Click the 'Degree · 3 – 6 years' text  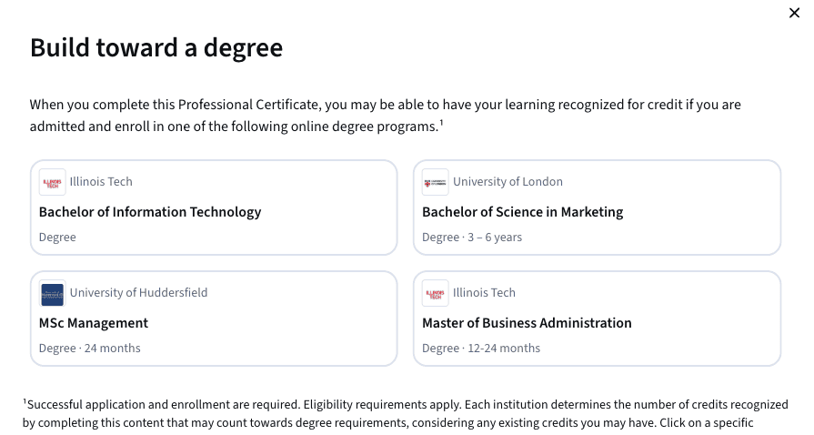tap(472, 238)
